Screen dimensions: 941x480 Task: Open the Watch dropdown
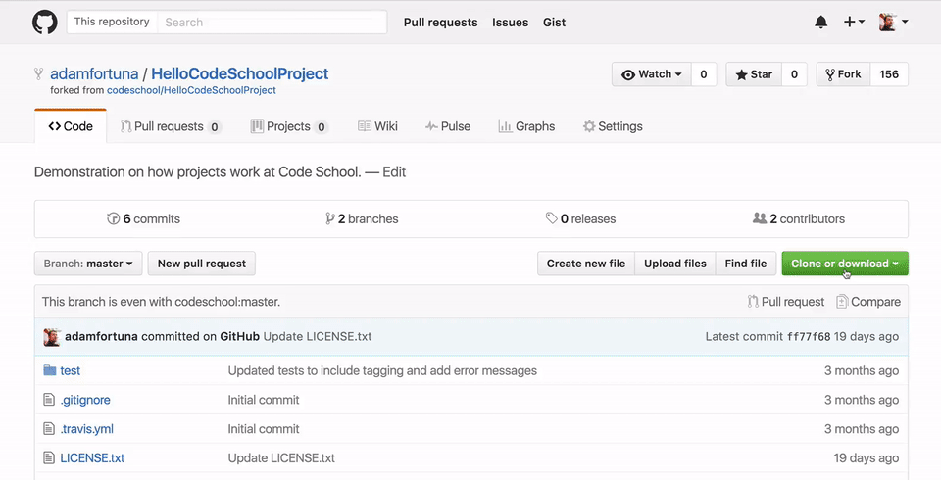tap(652, 74)
